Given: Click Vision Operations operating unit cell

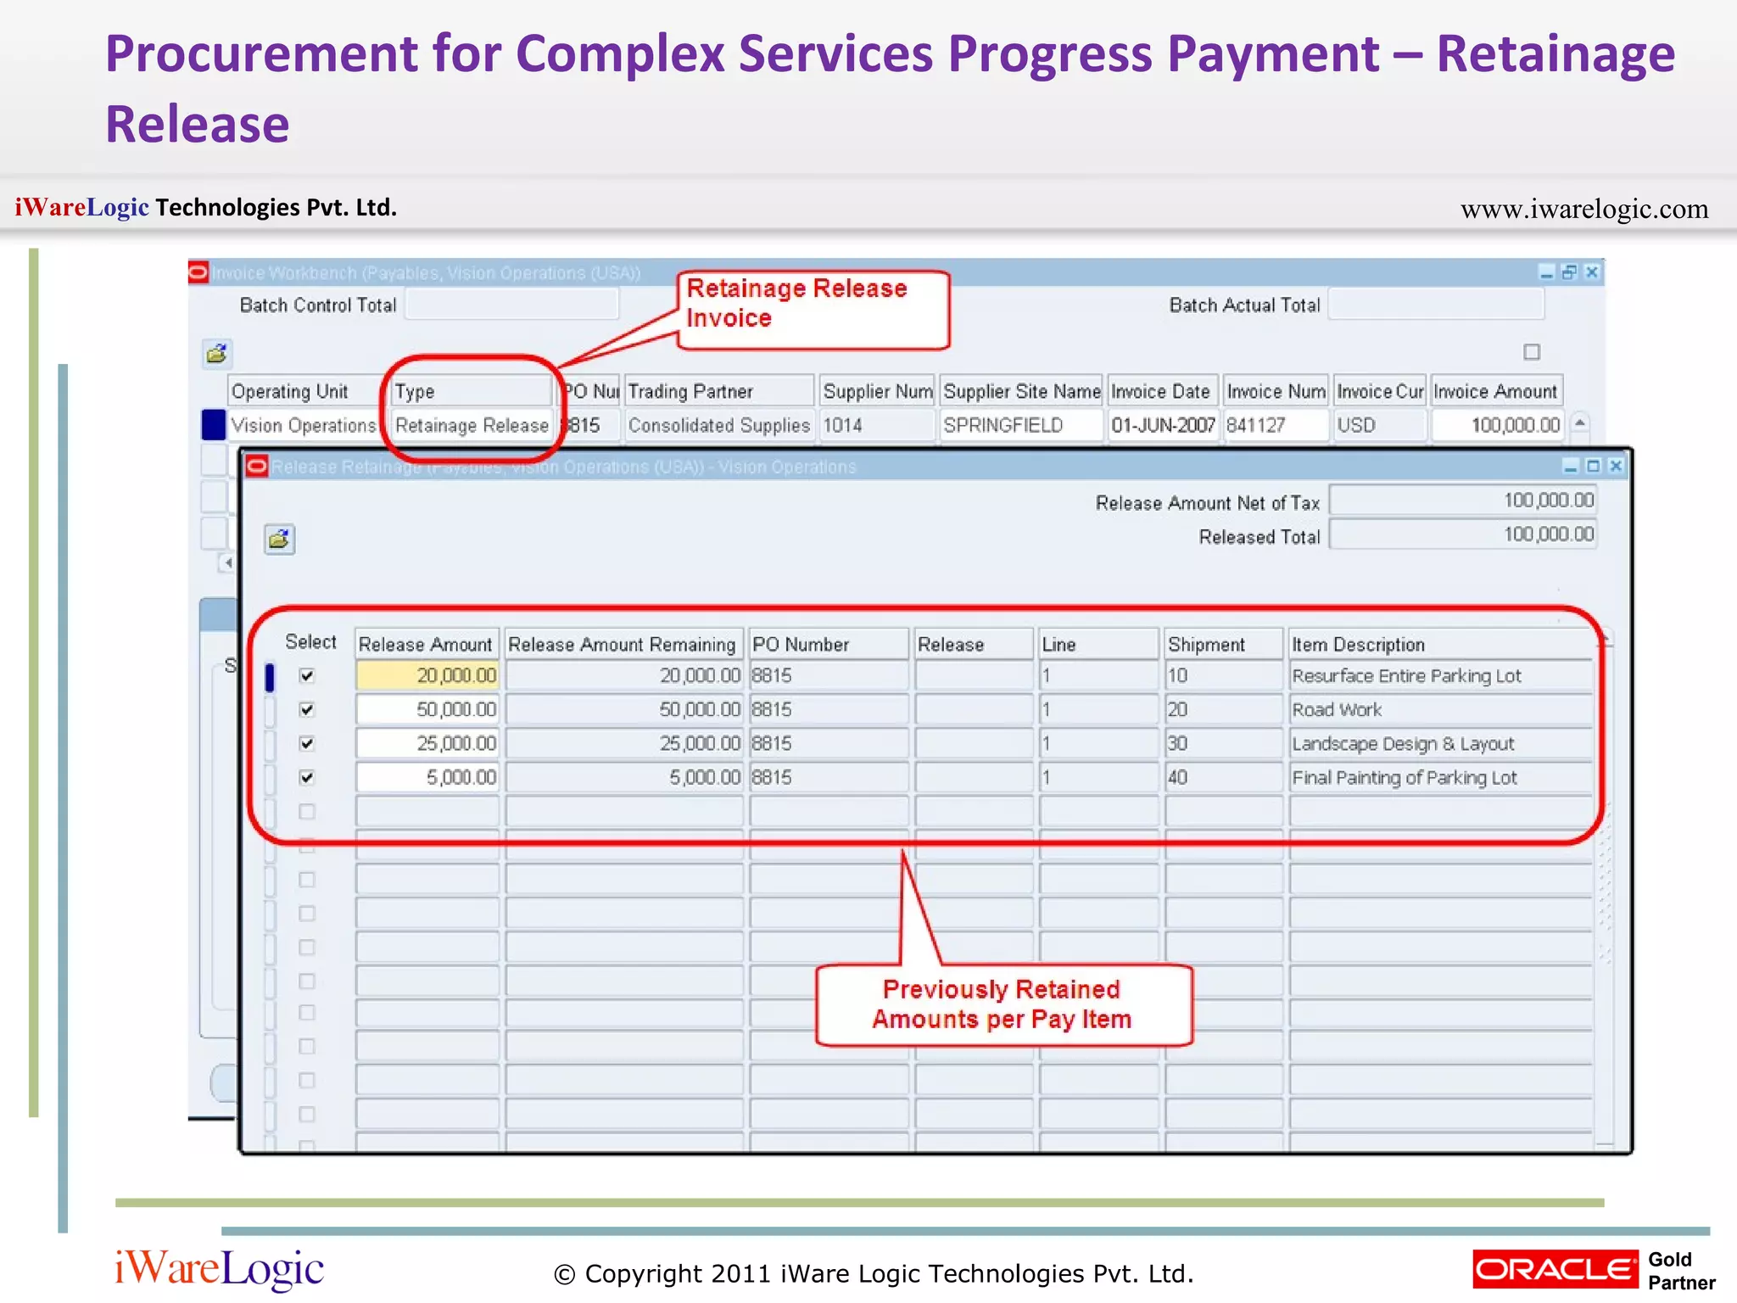Looking at the screenshot, I should 303,425.
